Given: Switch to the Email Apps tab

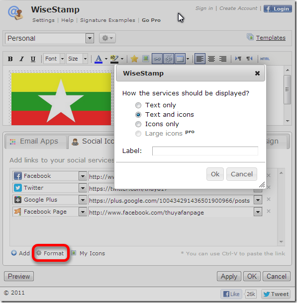Looking at the screenshot, I should [36, 142].
